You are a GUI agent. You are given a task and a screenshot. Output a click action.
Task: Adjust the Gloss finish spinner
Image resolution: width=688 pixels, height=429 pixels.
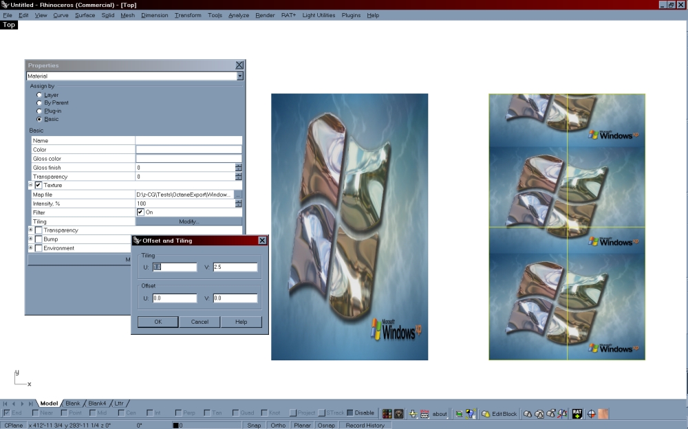(x=238, y=168)
